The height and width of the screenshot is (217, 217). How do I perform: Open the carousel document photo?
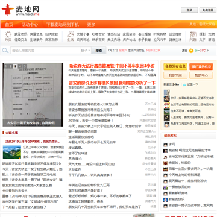coord(33,95)
